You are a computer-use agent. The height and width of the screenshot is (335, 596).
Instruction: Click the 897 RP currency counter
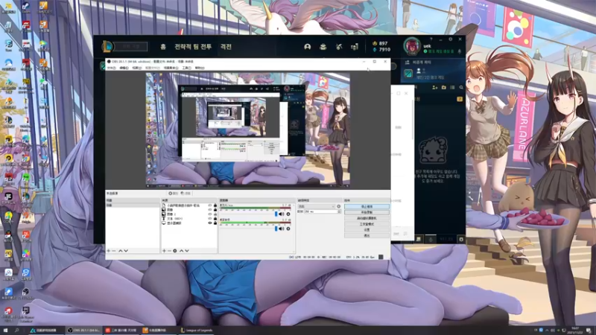point(380,43)
